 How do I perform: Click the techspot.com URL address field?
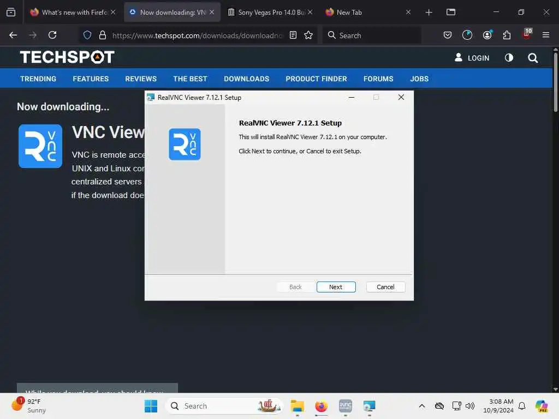point(197,35)
